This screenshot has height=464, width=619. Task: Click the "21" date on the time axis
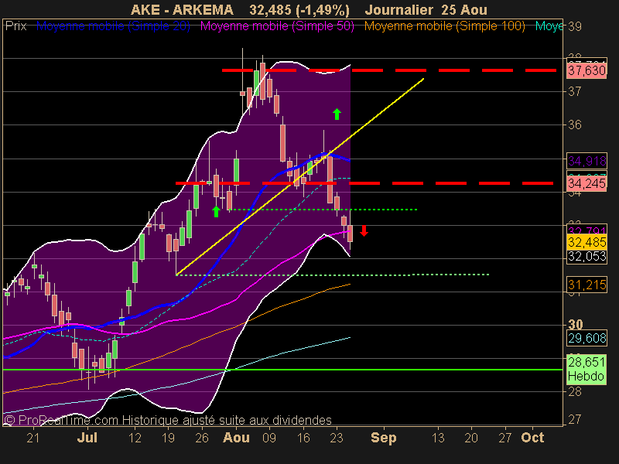coord(33,438)
